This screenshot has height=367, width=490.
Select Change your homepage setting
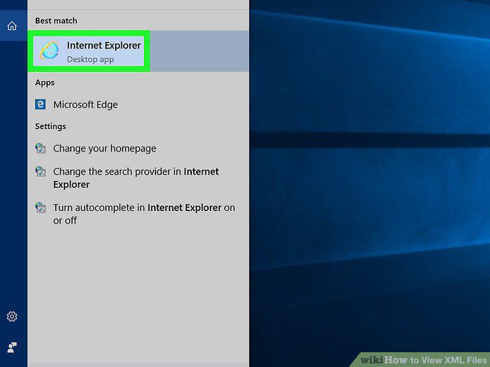(x=138, y=149)
